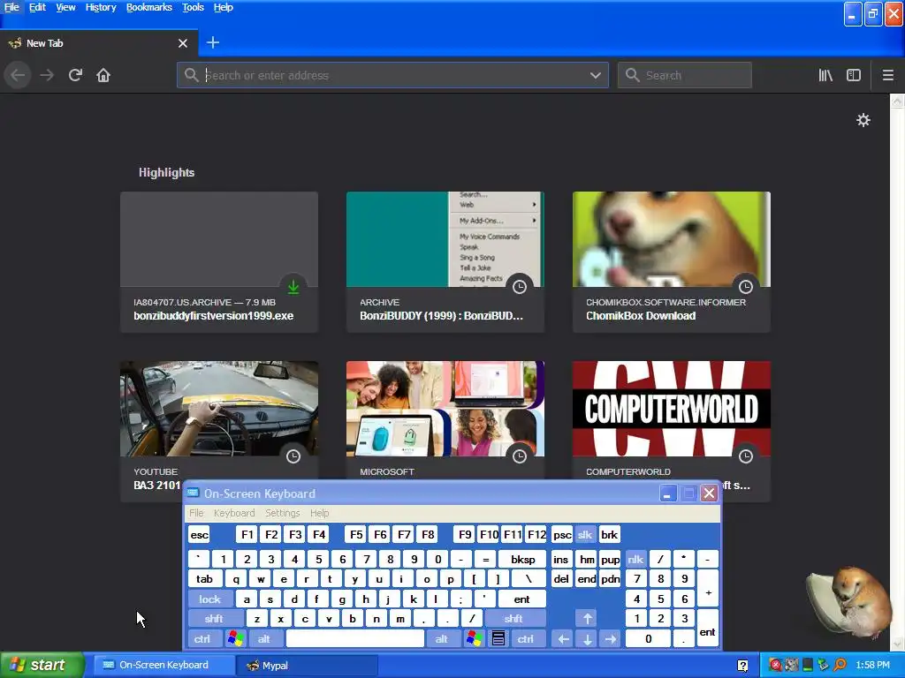Focus the Search or enter address field
905x678 pixels.
tap(392, 75)
